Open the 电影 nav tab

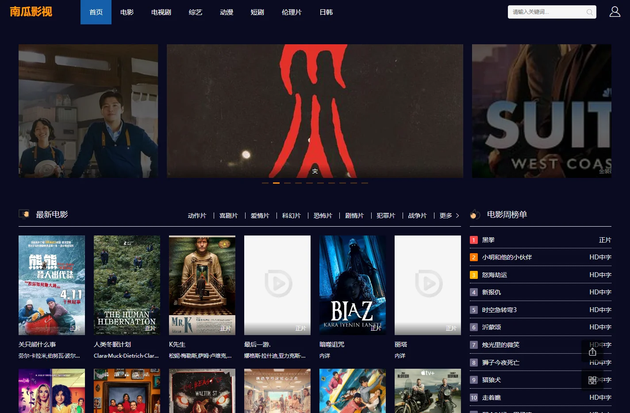click(127, 12)
